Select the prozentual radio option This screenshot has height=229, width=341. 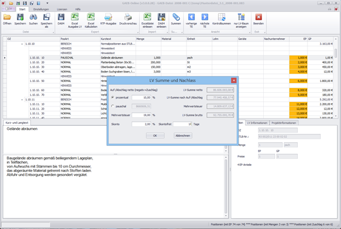pyautogui.click(x=113, y=97)
